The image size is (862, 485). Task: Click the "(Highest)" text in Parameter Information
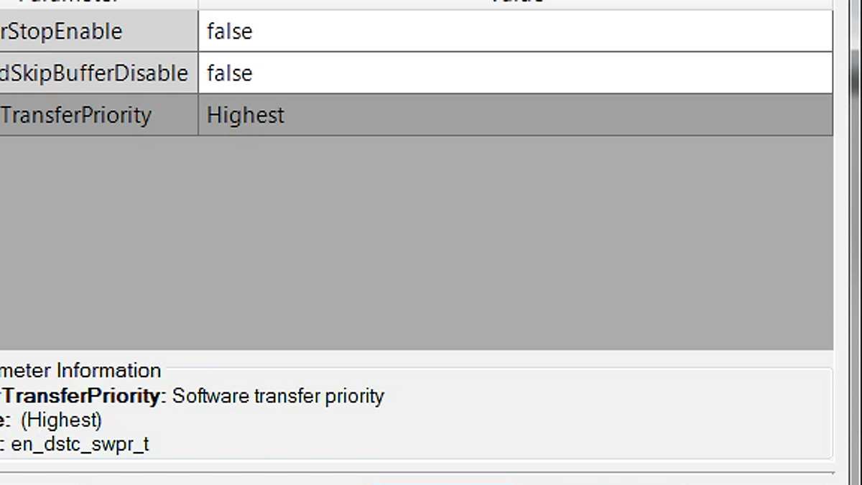62,420
